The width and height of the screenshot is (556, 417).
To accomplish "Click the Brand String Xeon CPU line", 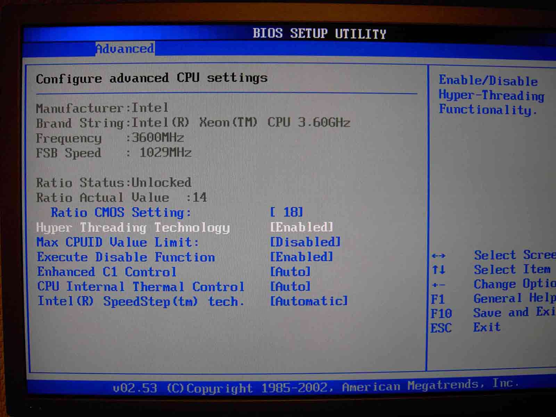I will [x=193, y=123].
